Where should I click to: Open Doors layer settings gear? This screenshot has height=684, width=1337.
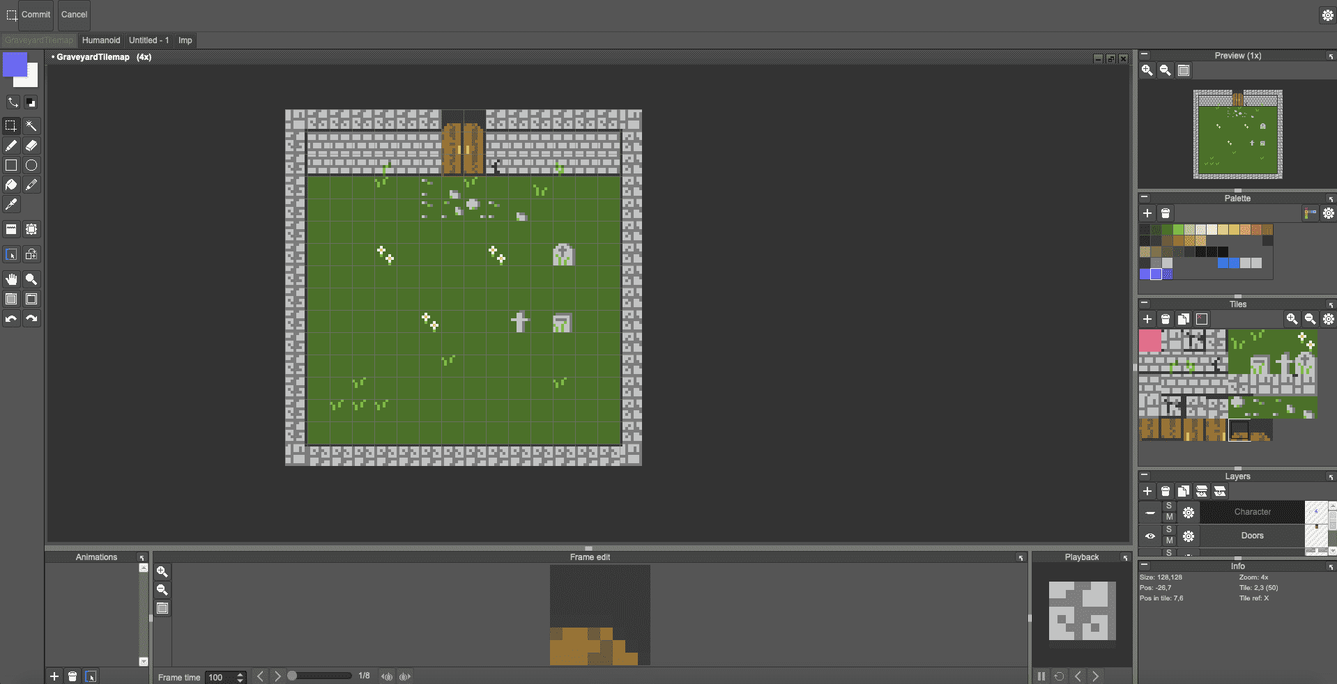tap(1189, 536)
